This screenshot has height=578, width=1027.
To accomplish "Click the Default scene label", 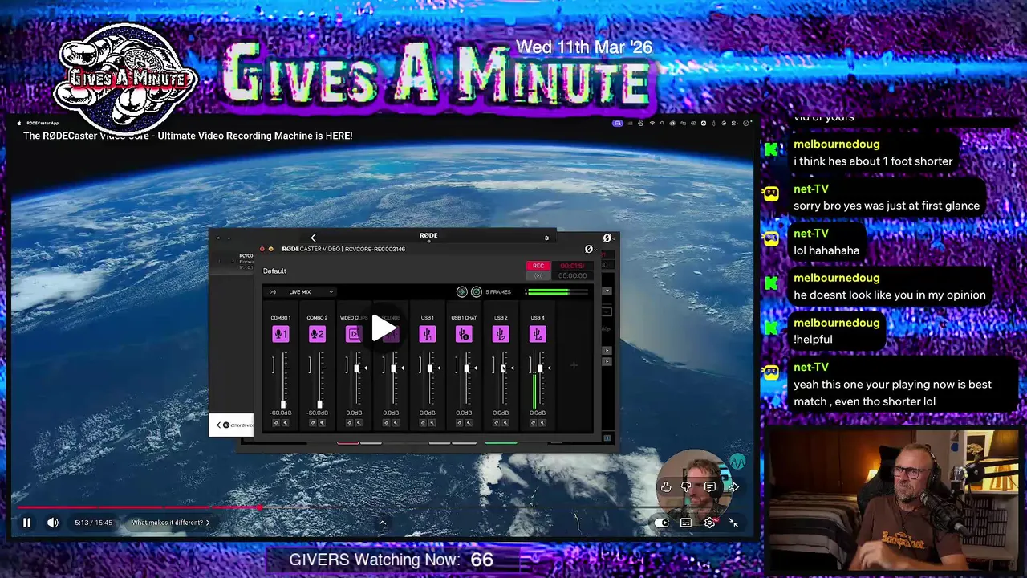I will pos(274,271).
